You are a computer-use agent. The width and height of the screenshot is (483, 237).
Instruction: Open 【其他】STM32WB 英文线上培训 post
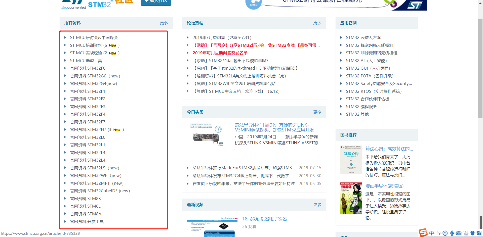(234, 83)
